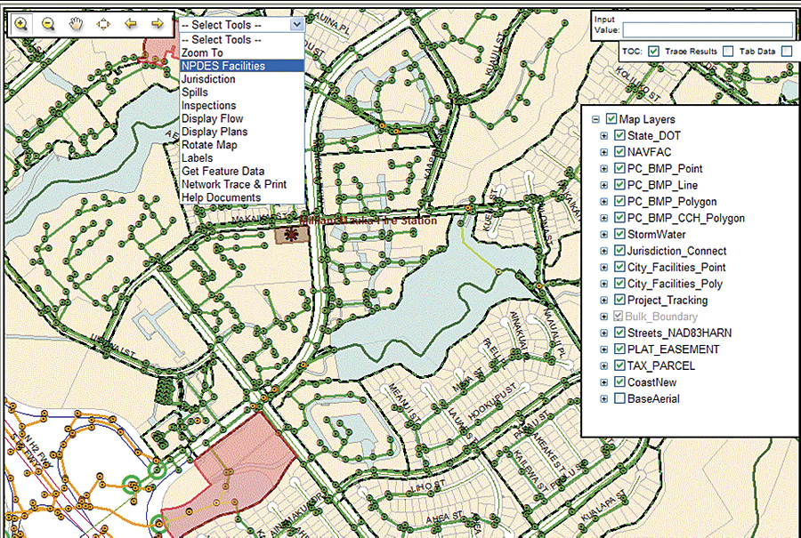
Task: Expand the NAVFAC layer node
Action: 603,152
